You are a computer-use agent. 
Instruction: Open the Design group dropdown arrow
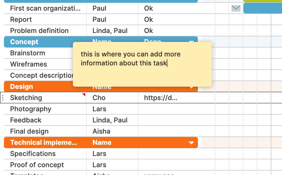[191, 87]
